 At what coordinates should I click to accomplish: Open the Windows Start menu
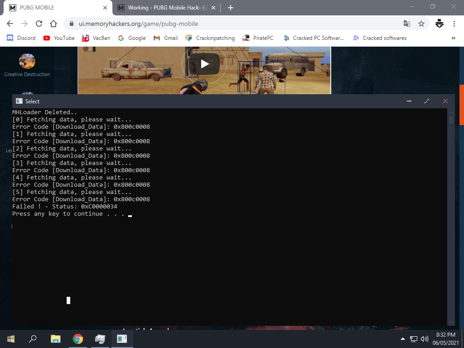click(x=11, y=339)
